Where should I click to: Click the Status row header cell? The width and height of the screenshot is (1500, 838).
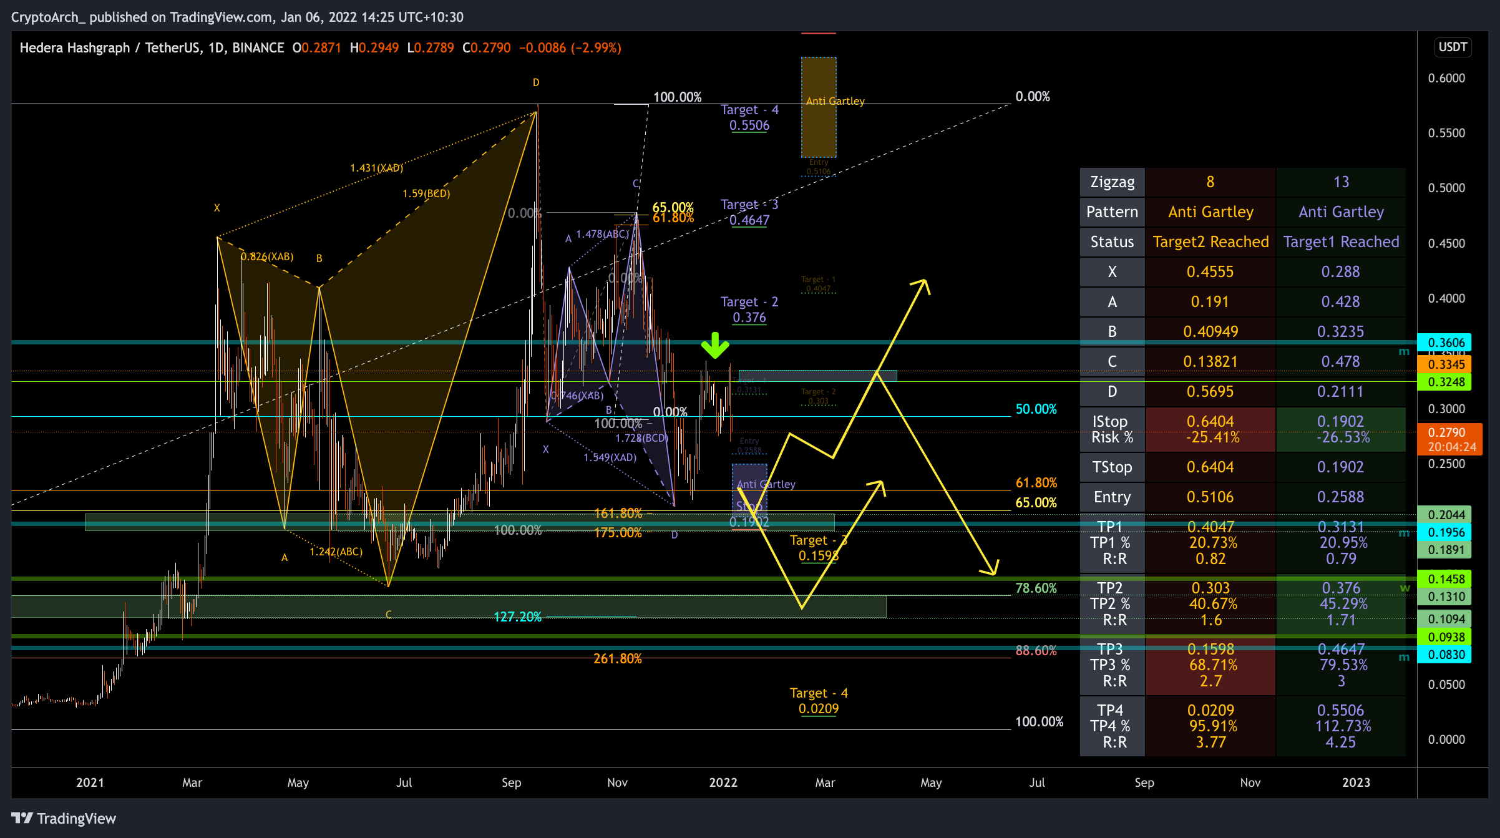[x=1112, y=241]
